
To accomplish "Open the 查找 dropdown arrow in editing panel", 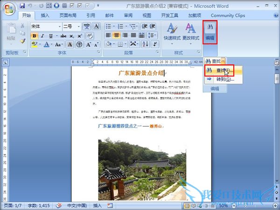I will point(223,61).
